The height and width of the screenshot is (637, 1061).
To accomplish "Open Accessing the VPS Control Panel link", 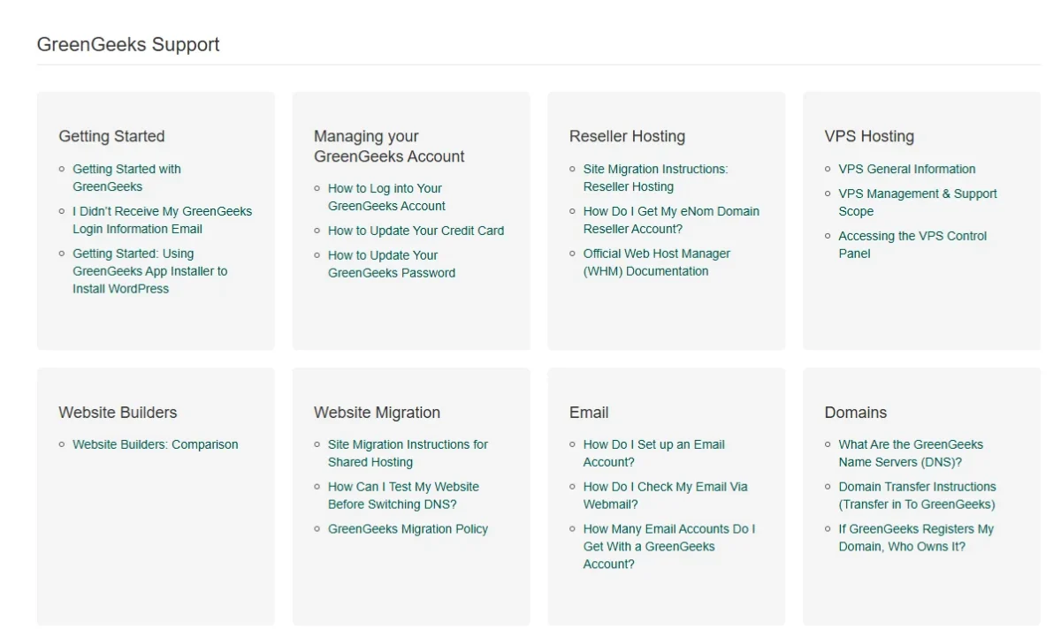I will tap(912, 245).
